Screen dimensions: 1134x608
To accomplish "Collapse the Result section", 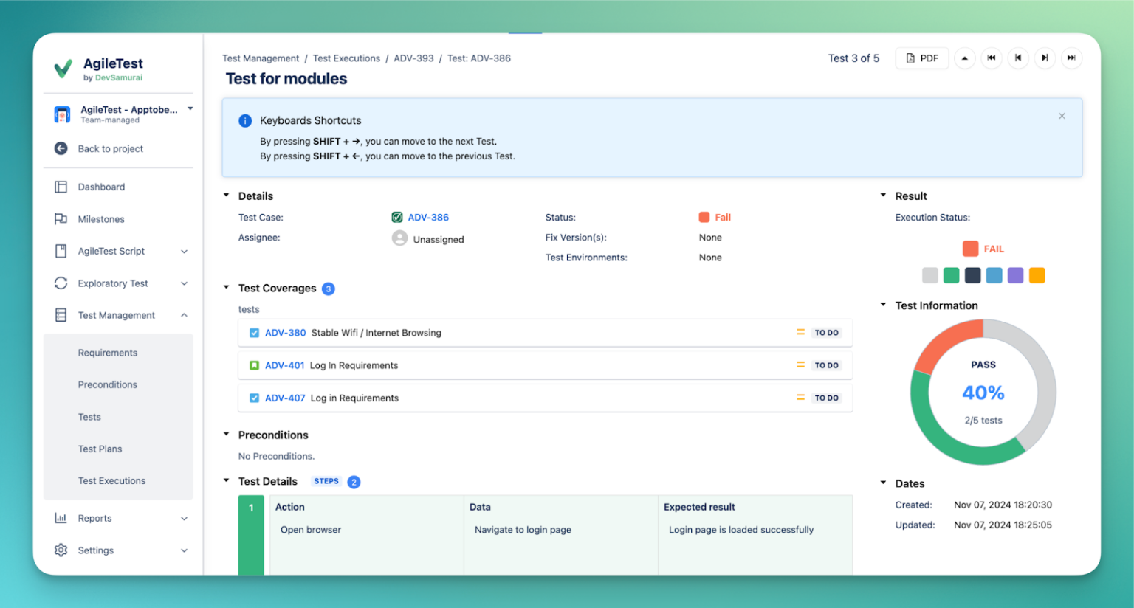I will [x=883, y=196].
